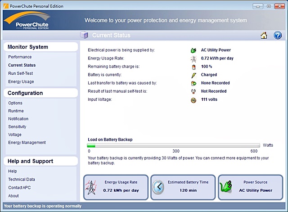
Task: Open Energy Management settings
Action: point(27,143)
